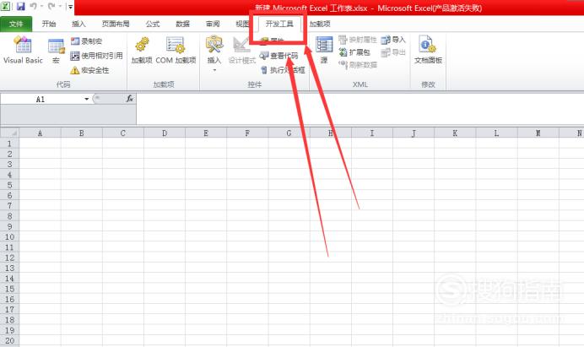
Task: Click the Excel application icon
Action: click(5, 6)
